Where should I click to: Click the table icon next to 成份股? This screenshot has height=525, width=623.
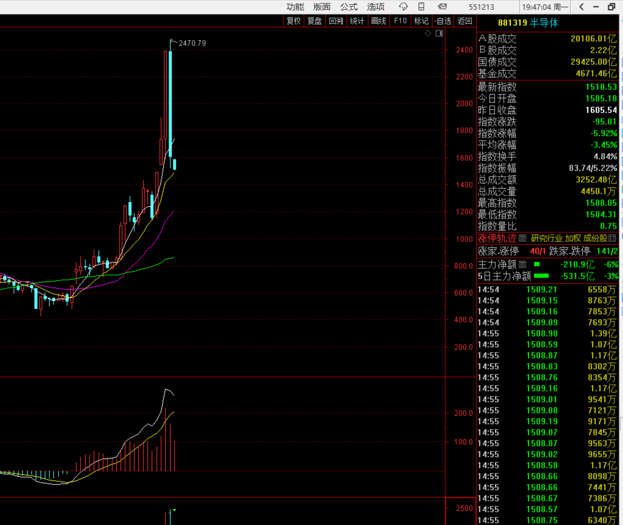(x=612, y=238)
